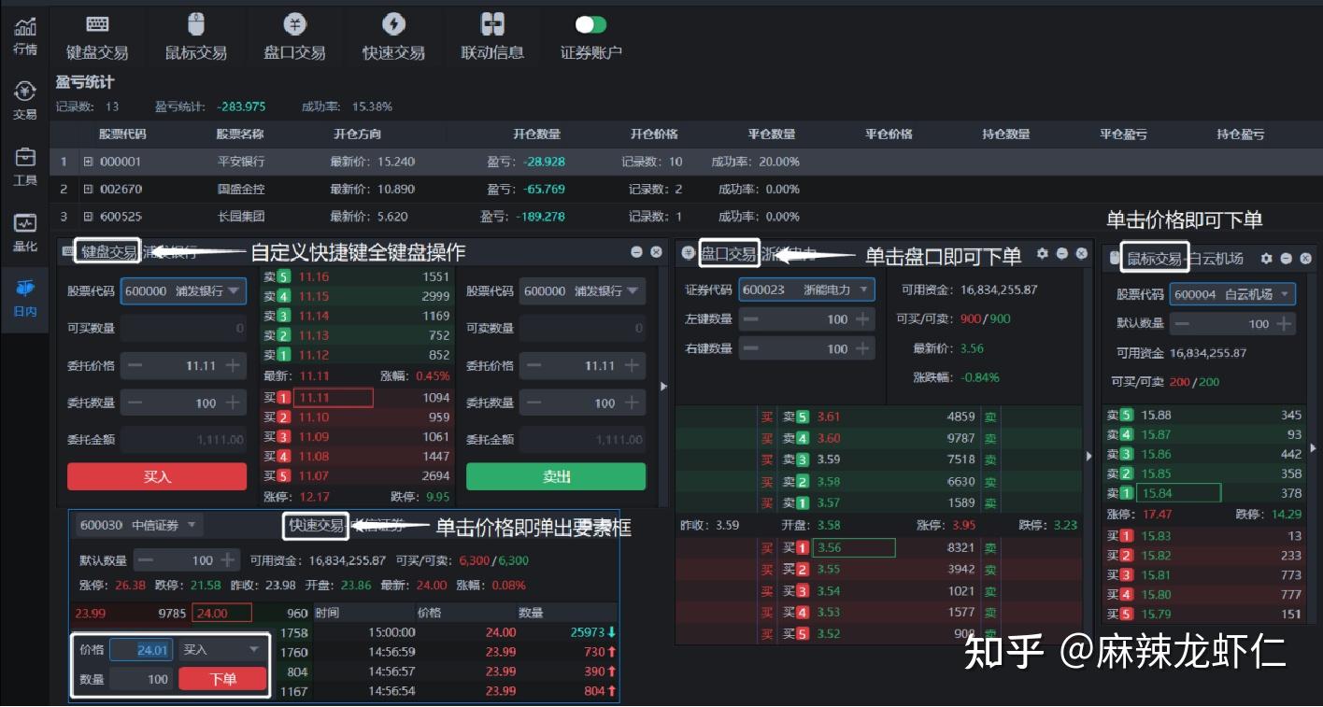The width and height of the screenshot is (1323, 707).
Task: Increase buy-side 委托价格 with plus
Action: pyautogui.click(x=233, y=365)
